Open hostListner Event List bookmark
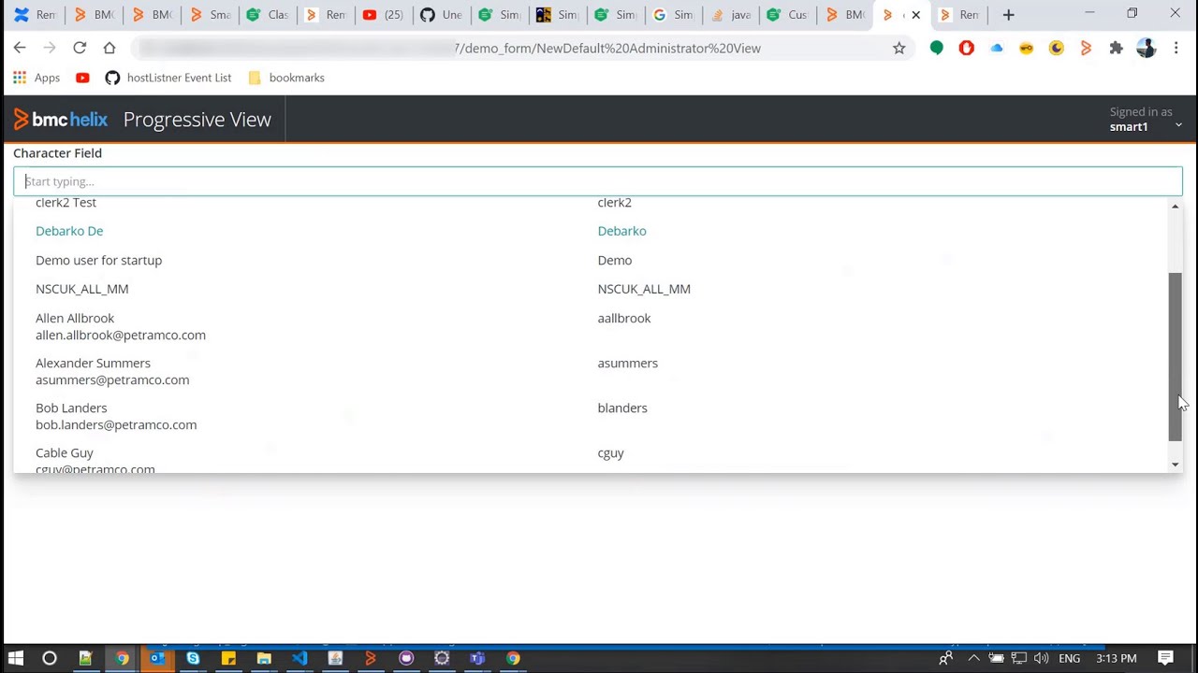Screen dimensions: 1198x673 pos(168,78)
